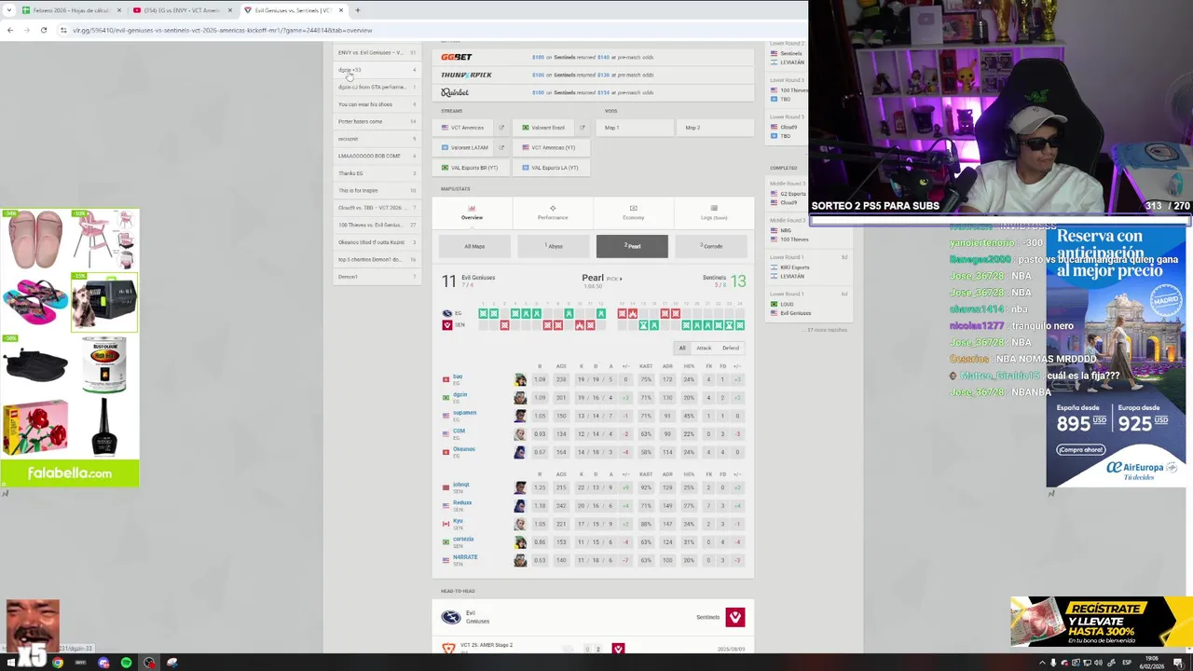This screenshot has width=1193, height=671.
Task: Open player Reduxx's profile link
Action: click(x=462, y=502)
